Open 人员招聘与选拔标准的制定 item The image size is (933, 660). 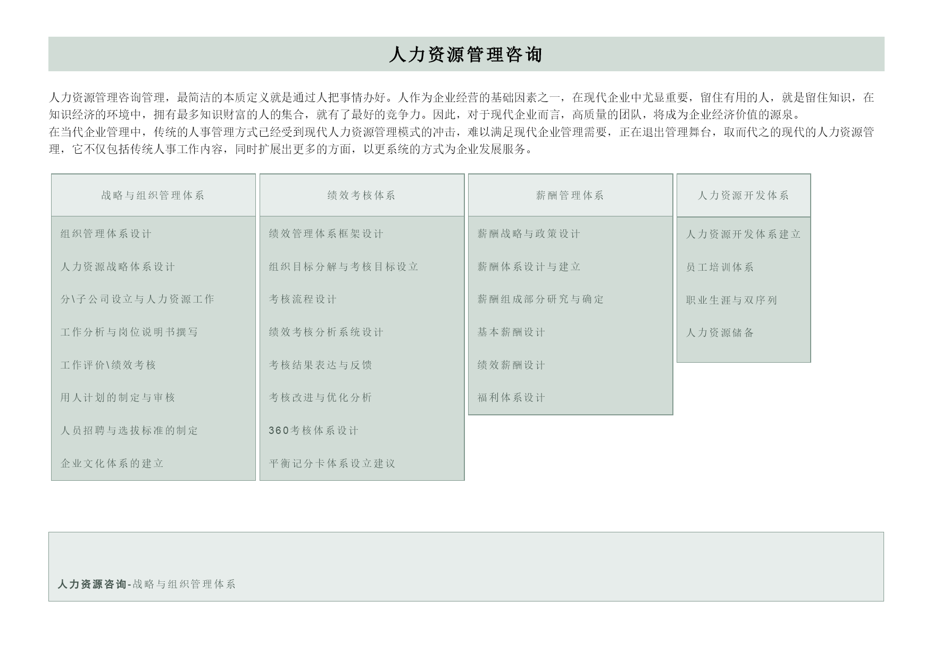[129, 431]
